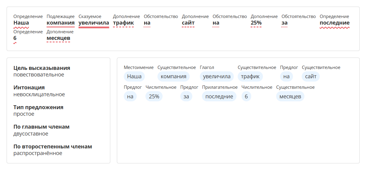The image size is (366, 170).
Task: Click the 'месяцев' noun chip
Action: (290, 96)
